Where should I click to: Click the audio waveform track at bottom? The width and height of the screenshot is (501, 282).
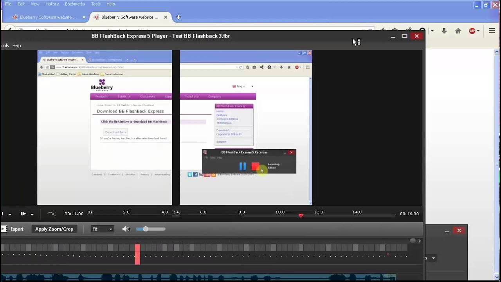pyautogui.click(x=198, y=277)
